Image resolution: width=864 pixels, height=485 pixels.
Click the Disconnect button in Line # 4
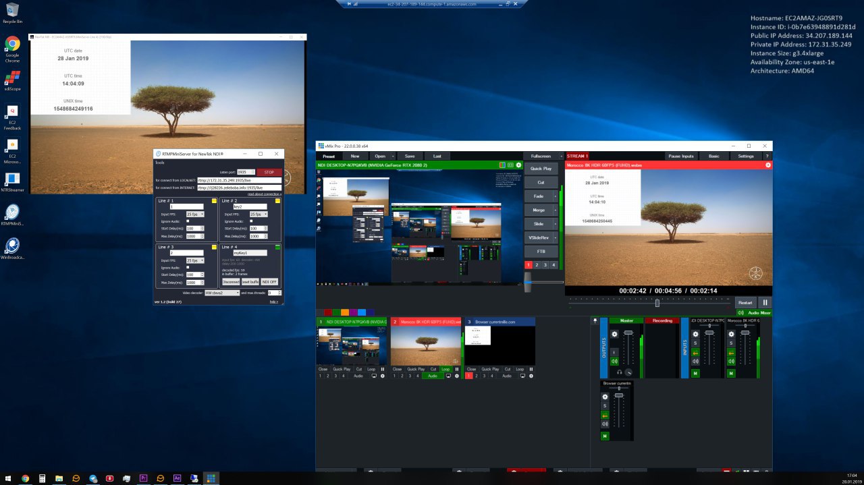click(x=231, y=282)
